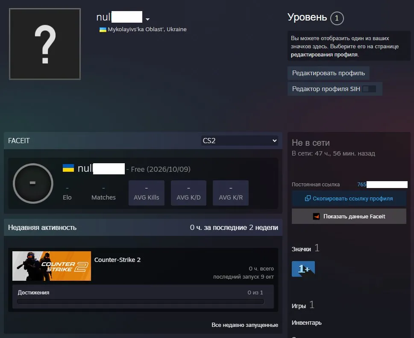Click the Достижения label
The image size is (414, 338).
point(33,293)
